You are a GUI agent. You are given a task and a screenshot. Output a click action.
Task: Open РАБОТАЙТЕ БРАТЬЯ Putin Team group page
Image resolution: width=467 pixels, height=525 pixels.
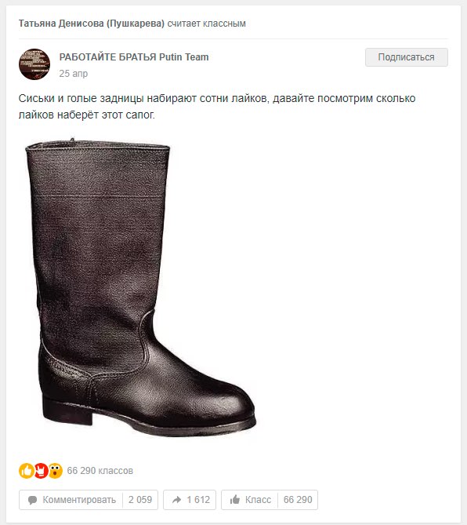pyautogui.click(x=134, y=57)
